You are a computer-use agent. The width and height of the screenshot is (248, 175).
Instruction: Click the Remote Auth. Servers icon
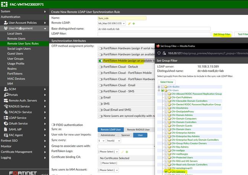pos(6,100)
